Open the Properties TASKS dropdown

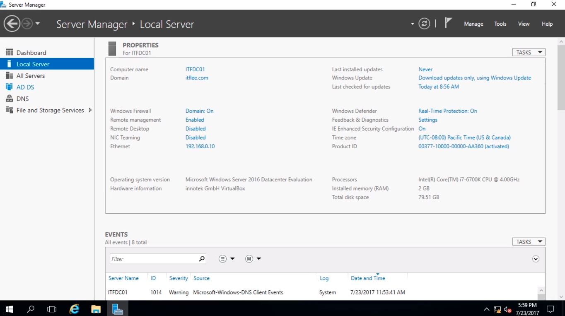click(x=529, y=53)
